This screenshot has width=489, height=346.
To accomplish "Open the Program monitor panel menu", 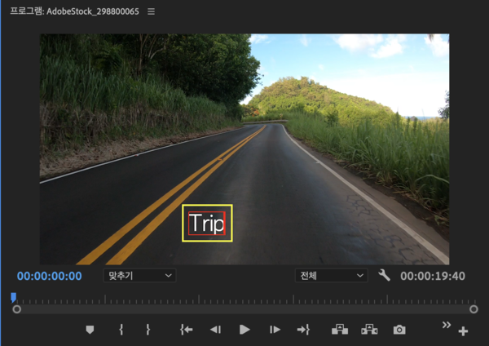I will tap(152, 11).
